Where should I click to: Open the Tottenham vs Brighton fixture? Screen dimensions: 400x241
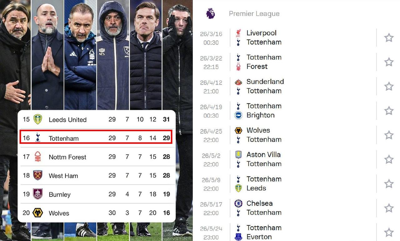pos(281,110)
